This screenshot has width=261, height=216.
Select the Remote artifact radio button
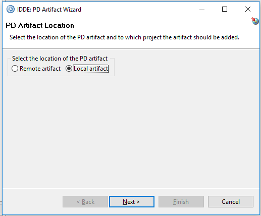pos(15,69)
